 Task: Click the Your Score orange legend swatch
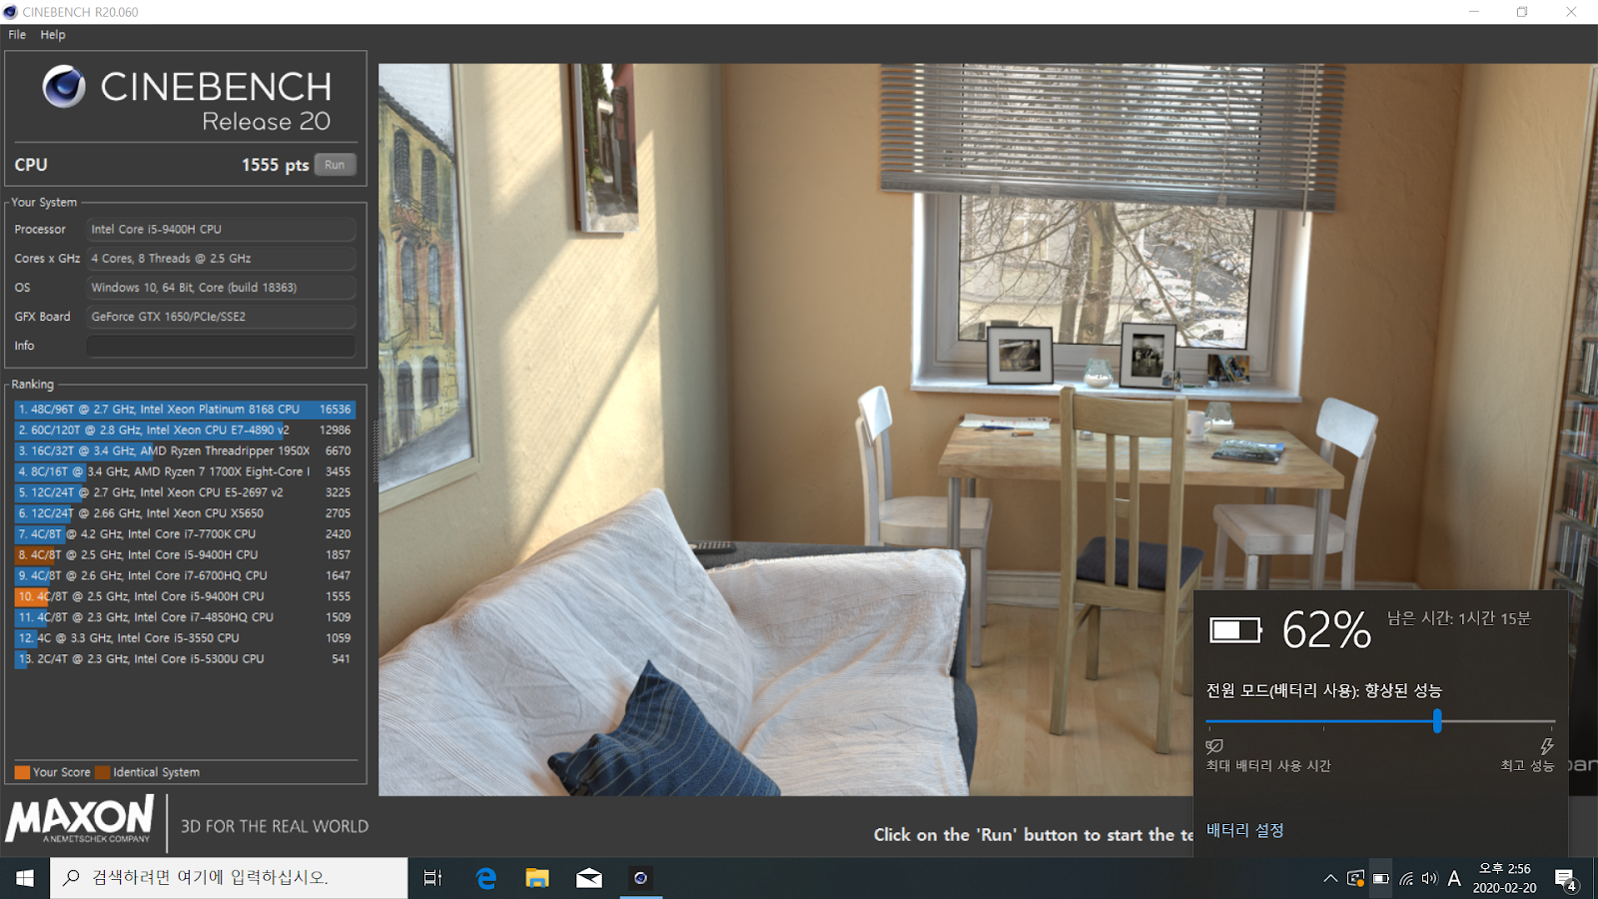coord(22,772)
